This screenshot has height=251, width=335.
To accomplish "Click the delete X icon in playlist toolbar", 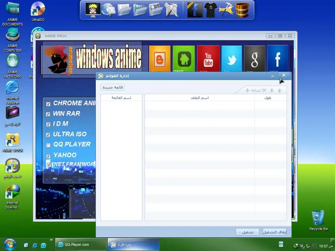I will point(264,91).
